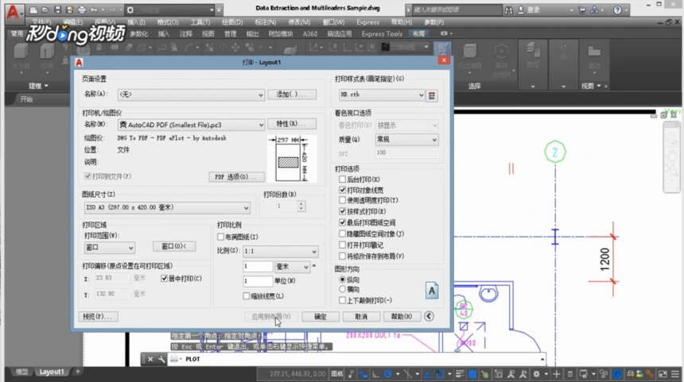This screenshot has height=382, width=684.
Task: Click the 特性 printer properties button
Action: [x=292, y=124]
